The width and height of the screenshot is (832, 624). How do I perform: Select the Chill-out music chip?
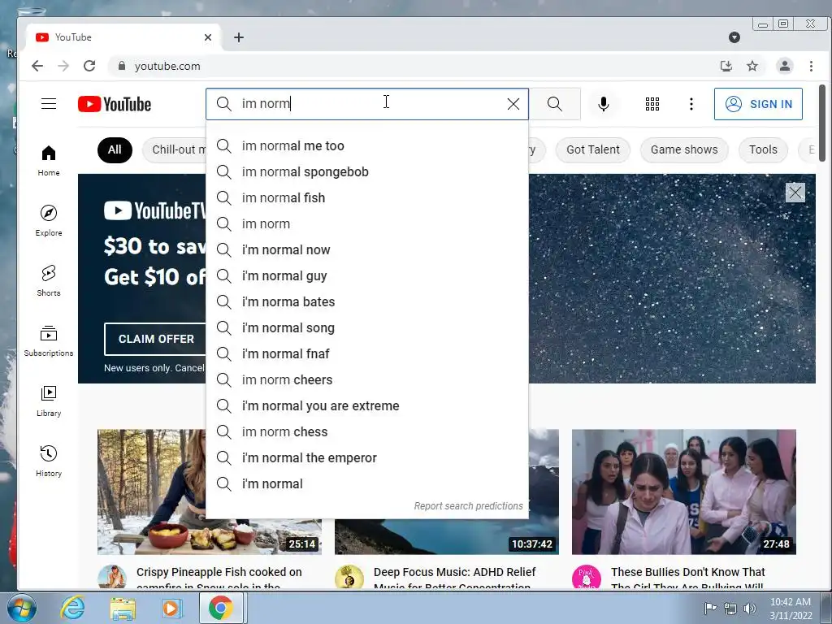[x=175, y=149]
